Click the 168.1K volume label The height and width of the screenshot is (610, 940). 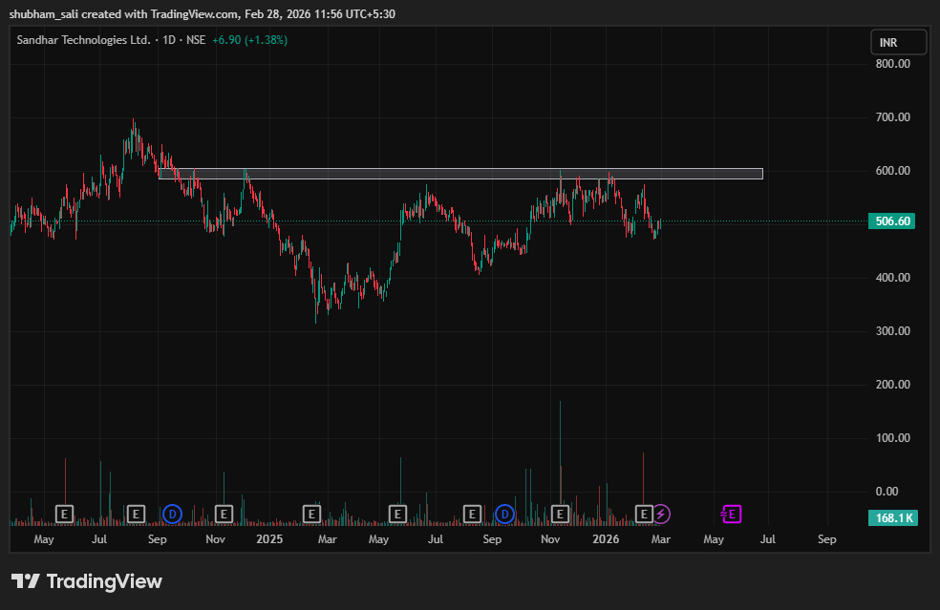(x=893, y=517)
